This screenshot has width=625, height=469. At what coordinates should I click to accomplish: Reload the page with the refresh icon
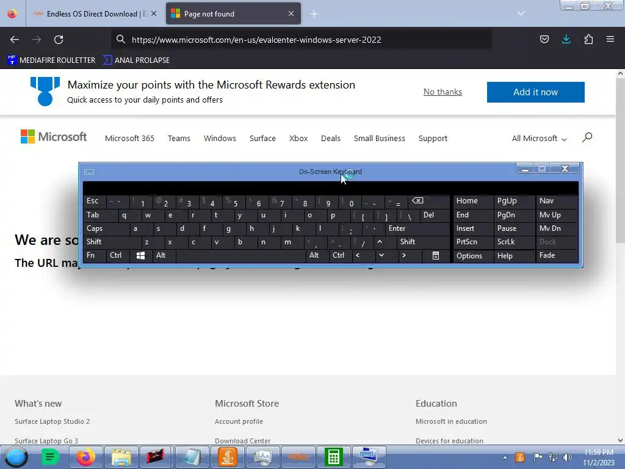[59, 40]
